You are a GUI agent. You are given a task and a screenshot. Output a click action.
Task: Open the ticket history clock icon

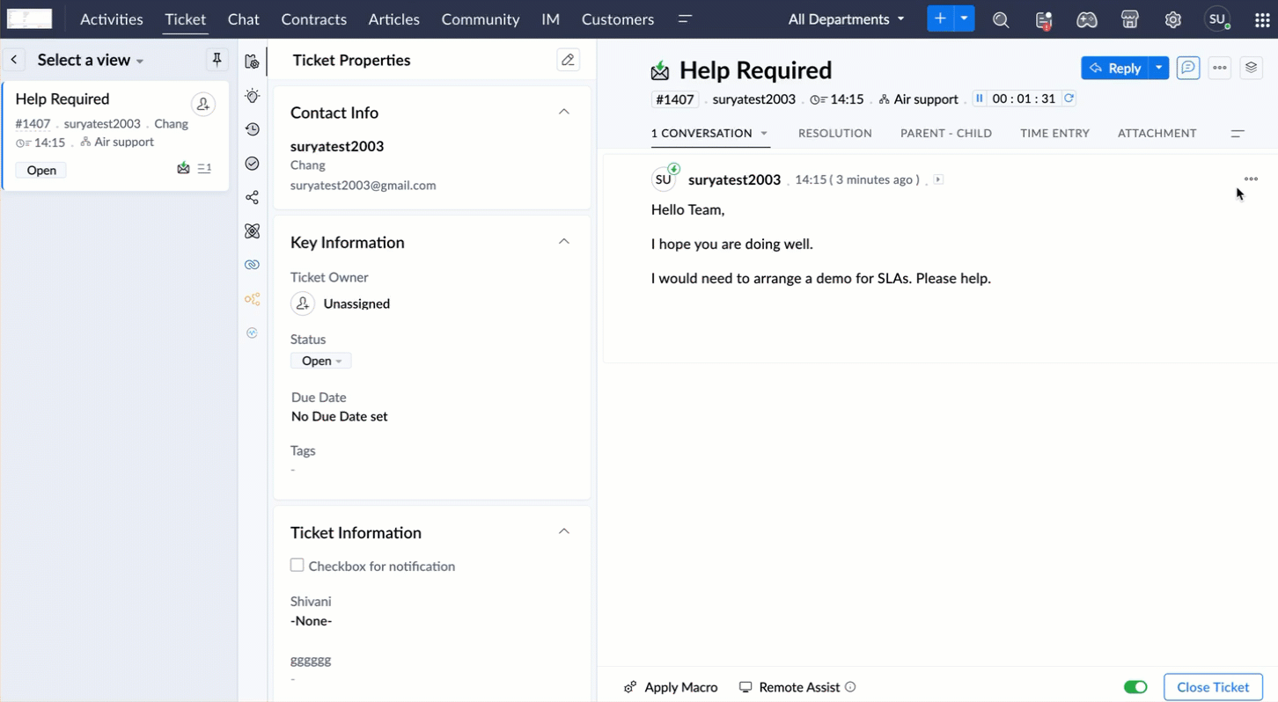tap(253, 129)
